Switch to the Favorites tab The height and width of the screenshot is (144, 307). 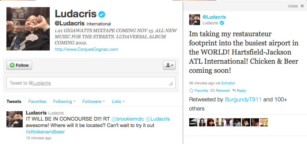pos(37,102)
